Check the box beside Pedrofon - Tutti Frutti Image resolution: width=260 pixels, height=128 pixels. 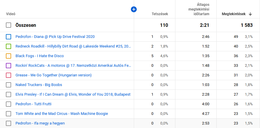8,104
